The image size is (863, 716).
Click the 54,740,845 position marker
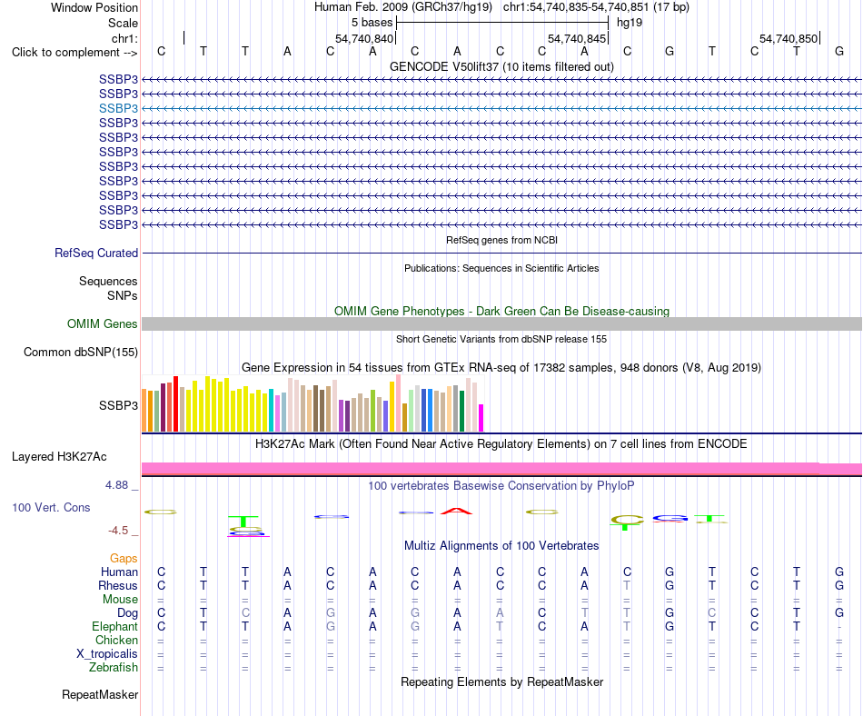point(576,38)
